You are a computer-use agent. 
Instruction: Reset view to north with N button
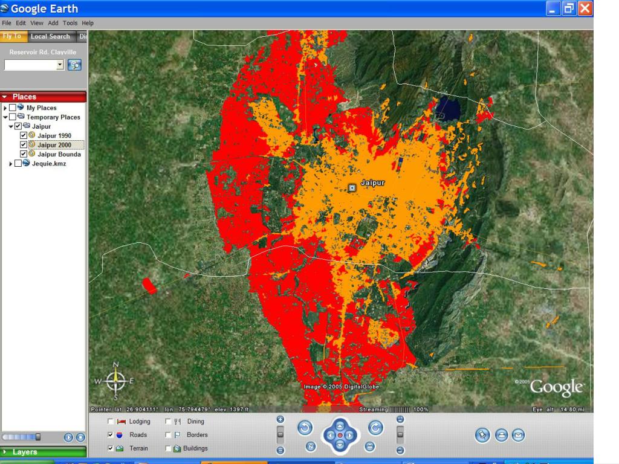(311, 446)
